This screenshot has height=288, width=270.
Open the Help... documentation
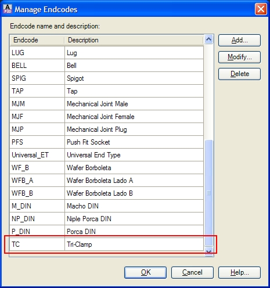239,272
